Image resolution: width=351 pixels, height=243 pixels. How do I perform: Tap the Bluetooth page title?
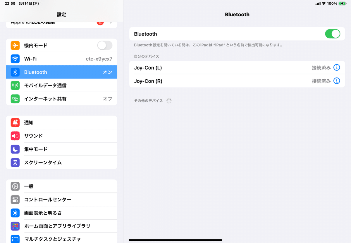tap(237, 15)
